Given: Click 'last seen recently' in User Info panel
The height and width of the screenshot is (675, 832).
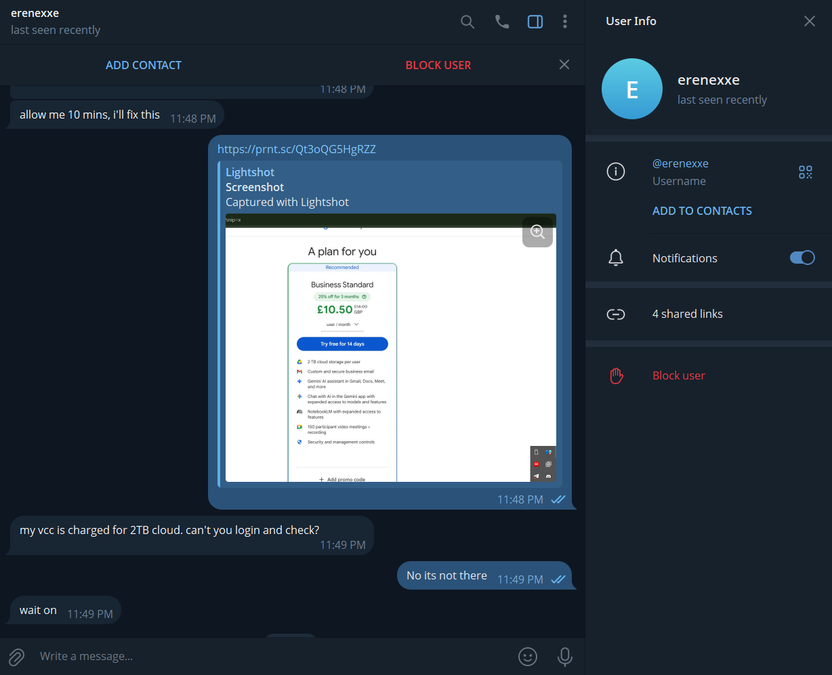Looking at the screenshot, I should (722, 100).
